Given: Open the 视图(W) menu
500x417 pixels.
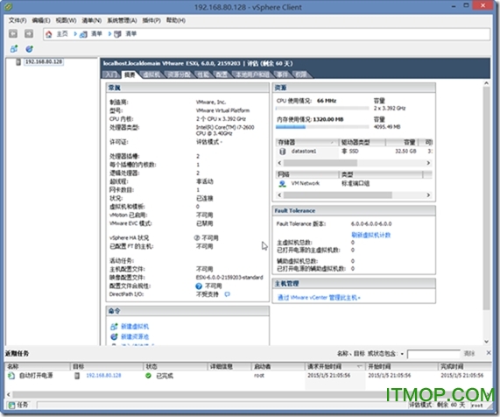Looking at the screenshot, I should pyautogui.click(x=66, y=20).
